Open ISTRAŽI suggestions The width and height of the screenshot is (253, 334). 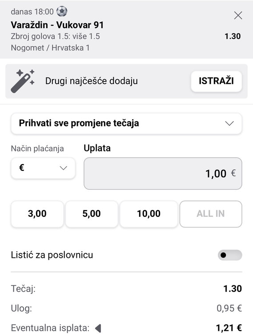click(216, 81)
